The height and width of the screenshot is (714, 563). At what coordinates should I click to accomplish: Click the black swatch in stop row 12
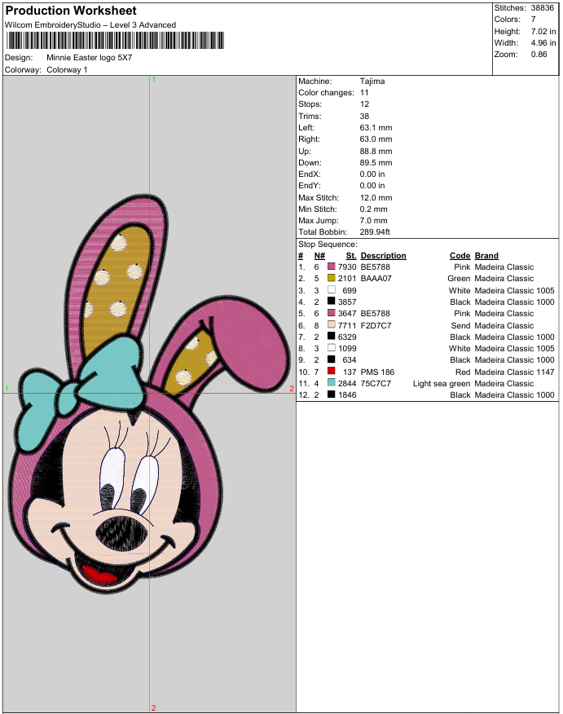click(x=332, y=394)
